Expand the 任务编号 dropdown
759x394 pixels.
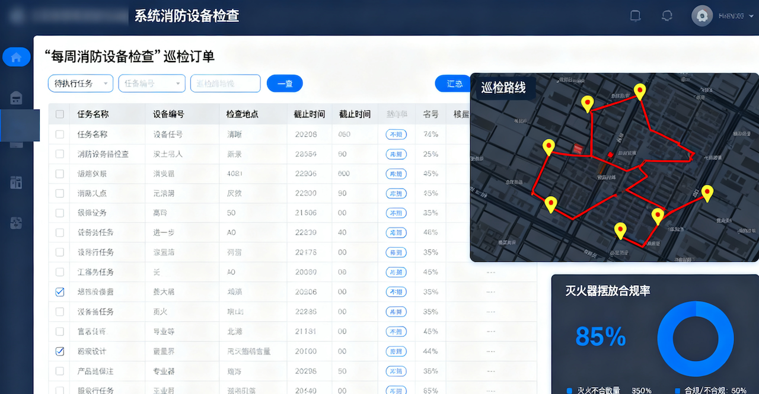[151, 84]
